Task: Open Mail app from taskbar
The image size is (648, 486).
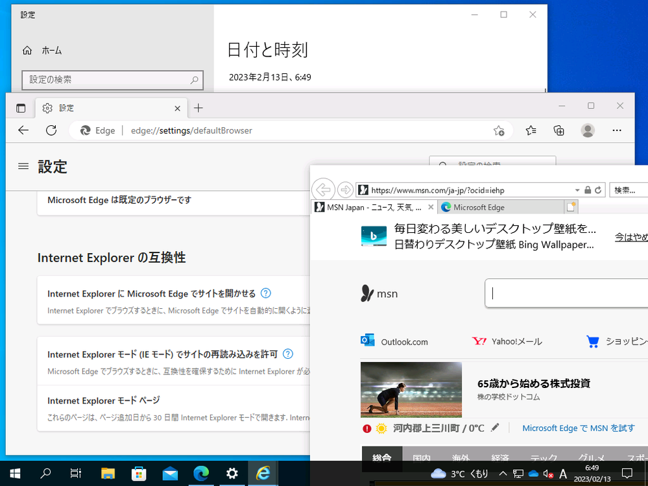Action: tap(170, 474)
